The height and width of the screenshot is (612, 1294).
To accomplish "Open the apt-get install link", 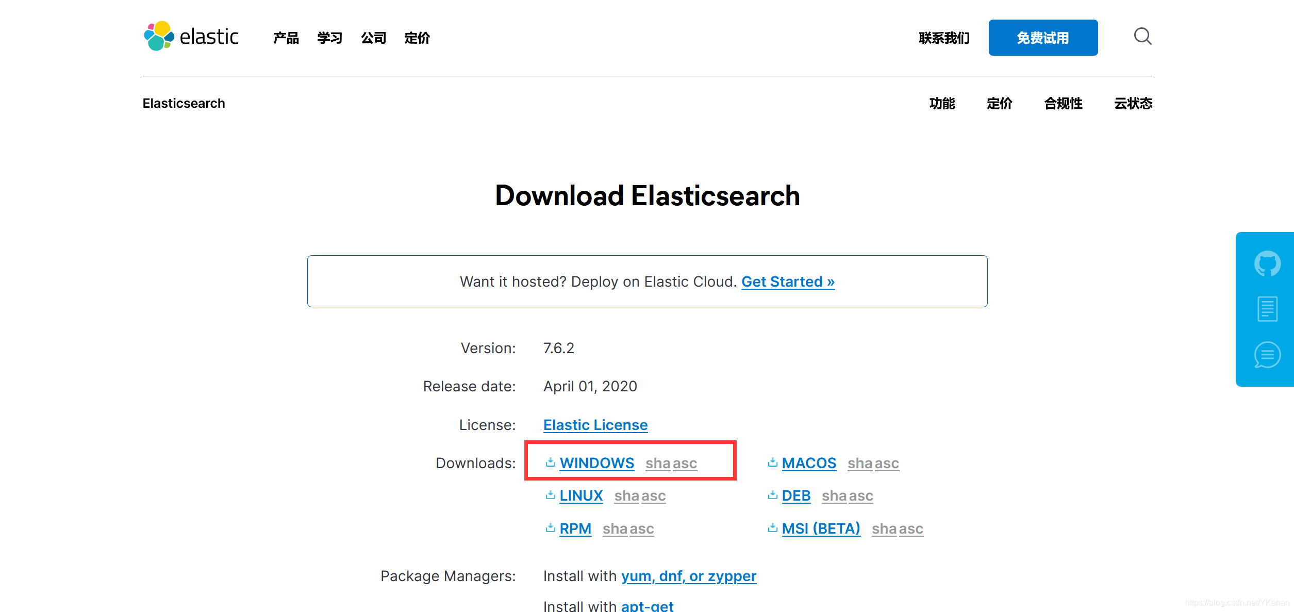I will click(x=648, y=606).
